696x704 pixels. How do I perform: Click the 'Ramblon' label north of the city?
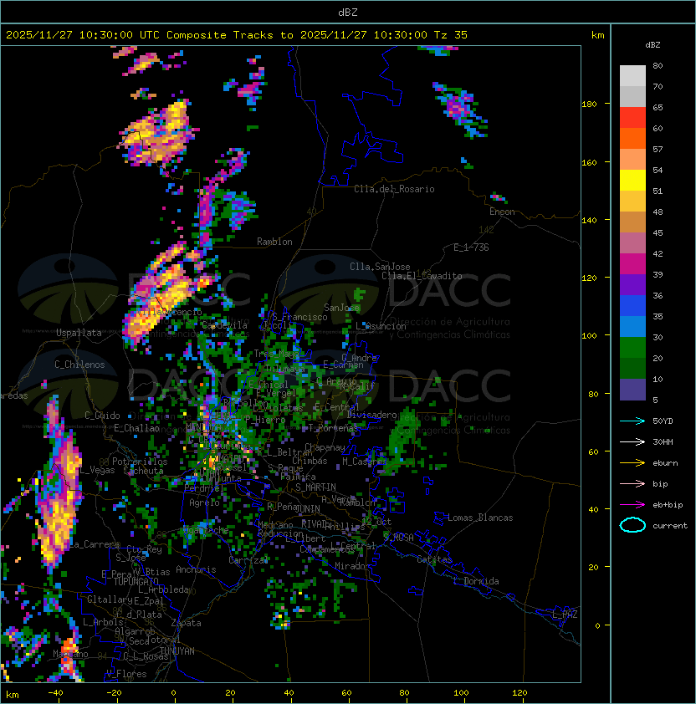[274, 242]
